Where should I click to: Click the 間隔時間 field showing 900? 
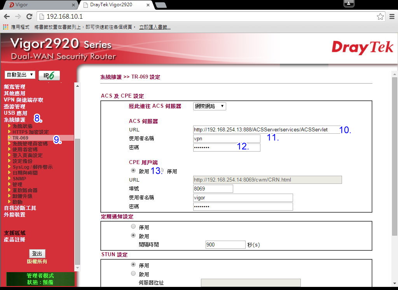[x=225, y=245]
